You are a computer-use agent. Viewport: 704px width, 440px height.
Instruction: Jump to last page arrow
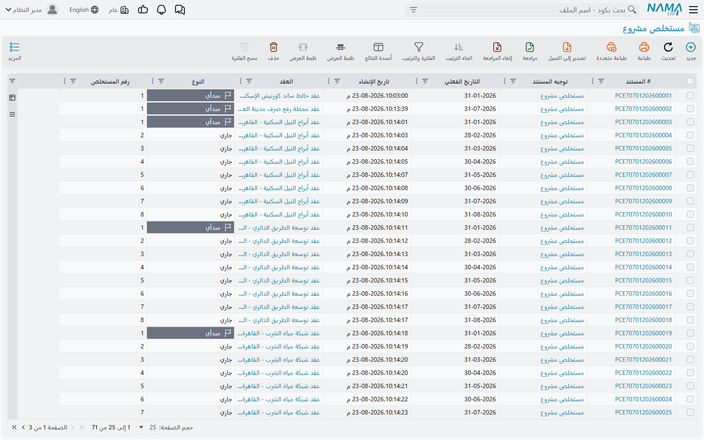(x=15, y=427)
